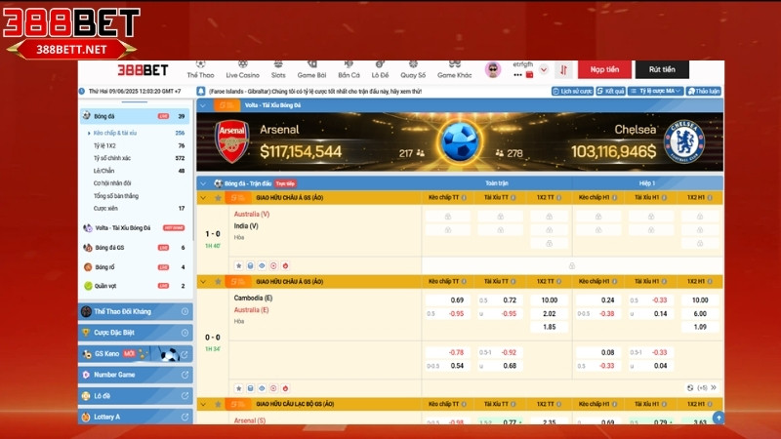This screenshot has width=781, height=439.
Task: Open the Slots menu
Action: [x=278, y=69]
